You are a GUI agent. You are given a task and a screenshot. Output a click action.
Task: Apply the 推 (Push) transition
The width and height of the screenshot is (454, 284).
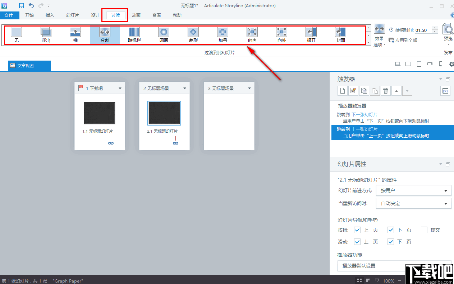(x=75, y=34)
